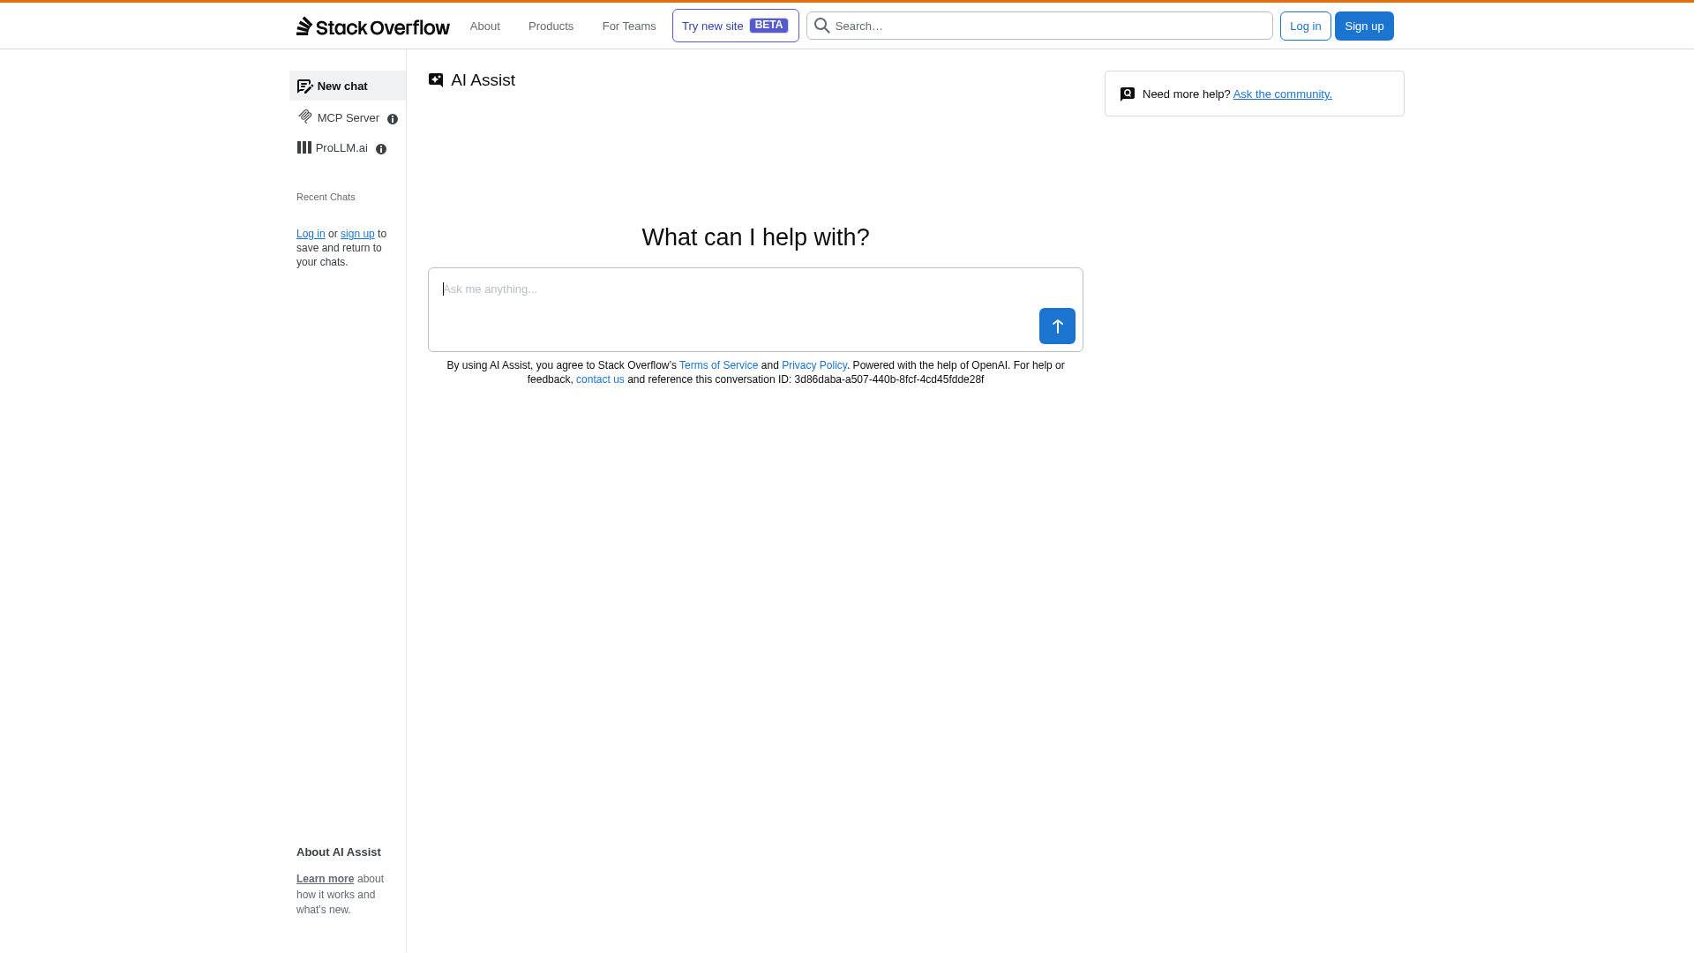Click Try new site BETA button

click(x=735, y=26)
